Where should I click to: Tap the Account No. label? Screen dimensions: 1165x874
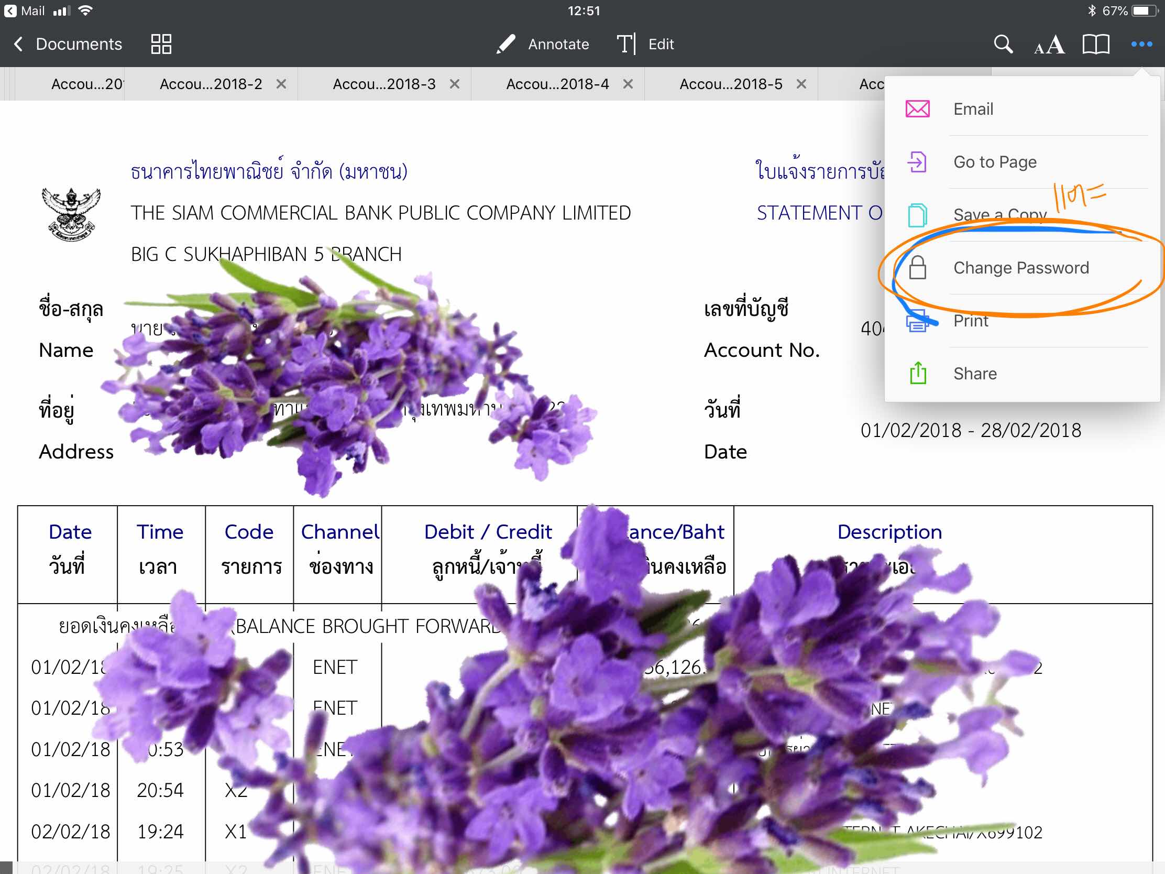[x=762, y=351]
